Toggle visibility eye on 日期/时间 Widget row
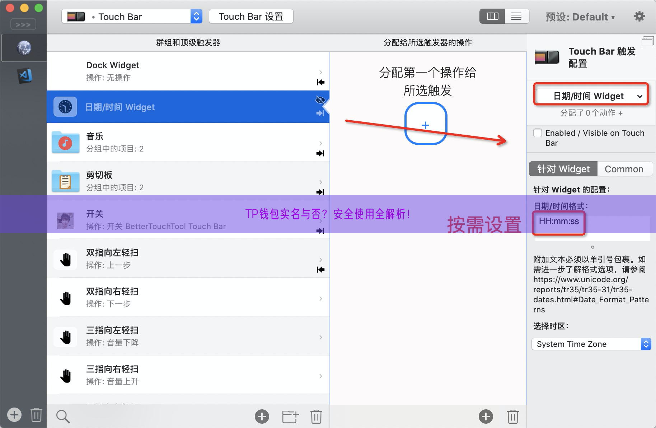Viewport: 656px width, 428px height. [320, 100]
